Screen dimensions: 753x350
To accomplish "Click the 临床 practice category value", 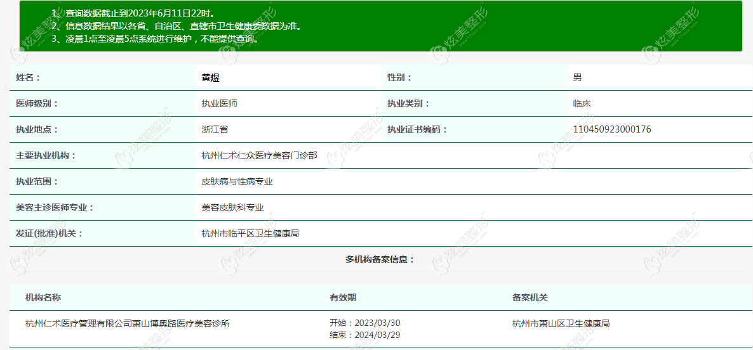I will (x=582, y=103).
